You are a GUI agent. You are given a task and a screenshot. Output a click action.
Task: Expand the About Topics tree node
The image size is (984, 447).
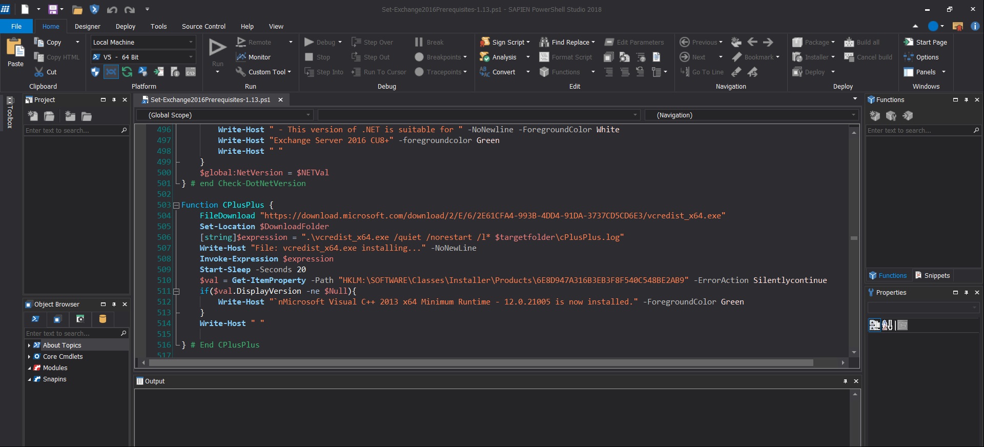click(29, 346)
